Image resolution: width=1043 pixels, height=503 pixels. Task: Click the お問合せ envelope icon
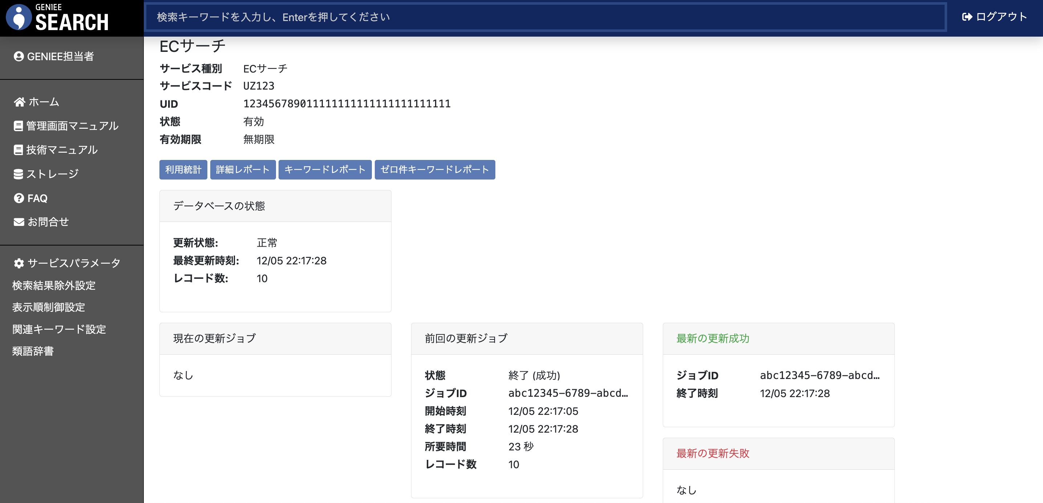(x=19, y=222)
